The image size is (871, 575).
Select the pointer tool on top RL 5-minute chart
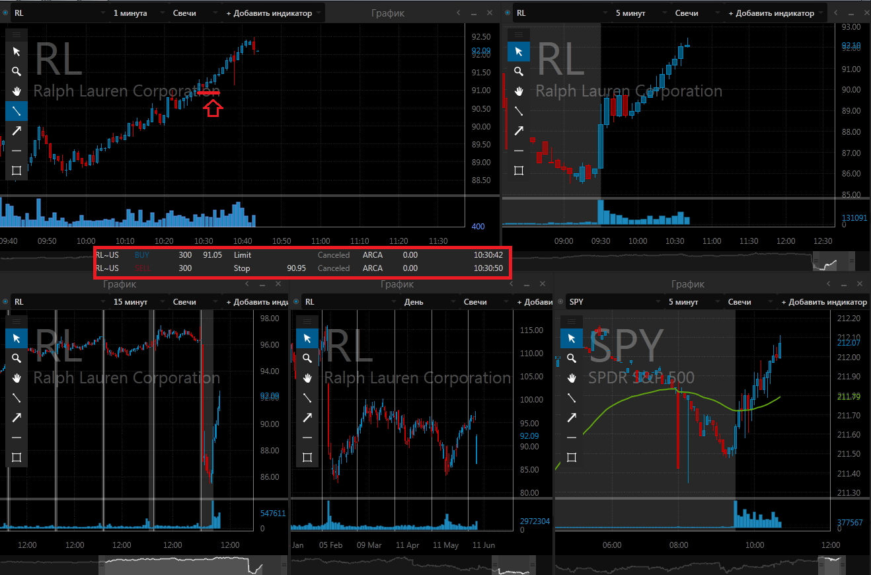coord(519,52)
